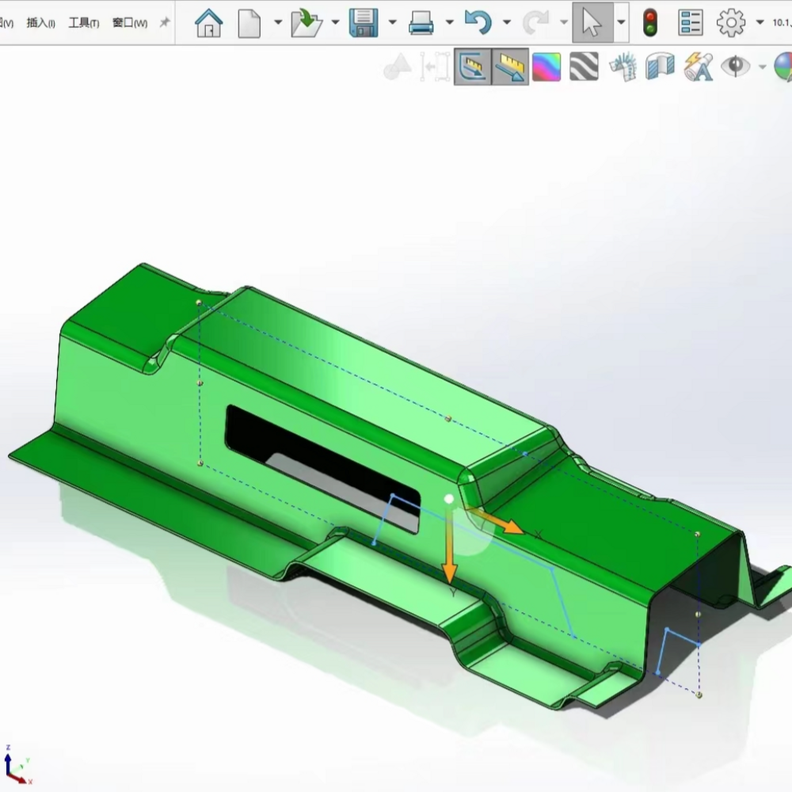
Task: Toggle the Select cursor tool
Action: (x=592, y=23)
